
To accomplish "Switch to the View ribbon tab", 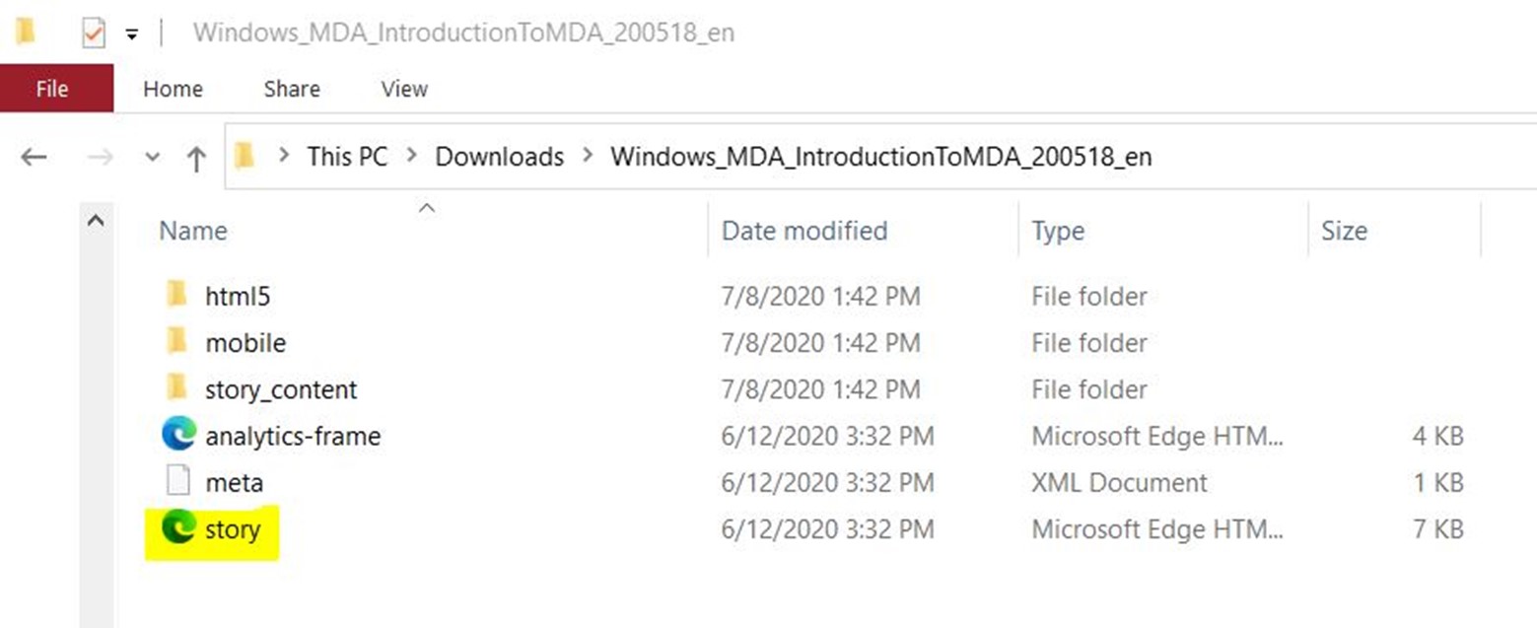I will pos(404,89).
